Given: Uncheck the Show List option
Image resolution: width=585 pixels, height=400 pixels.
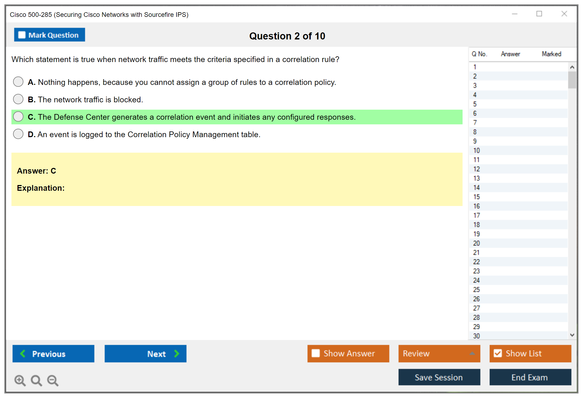Looking at the screenshot, I should point(498,353).
